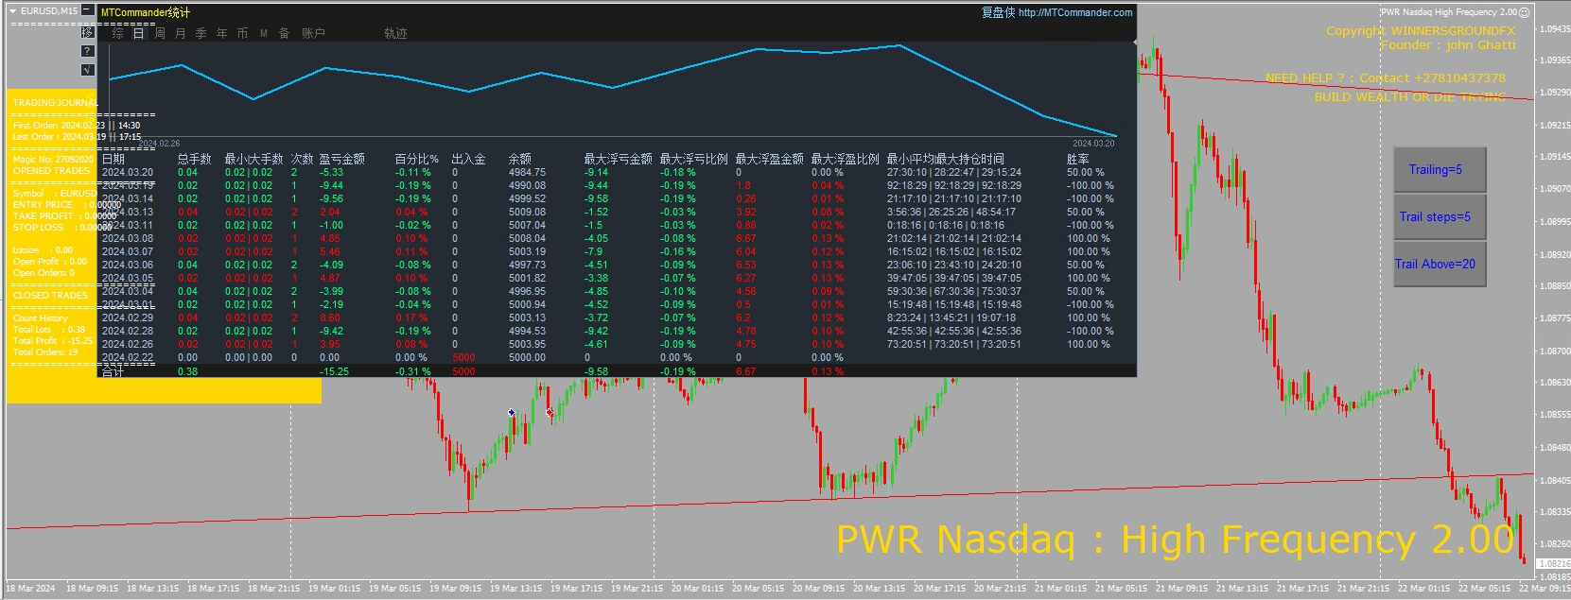Click the current price label 1.08216 on axis
The height and width of the screenshot is (600, 1571).
1553,564
